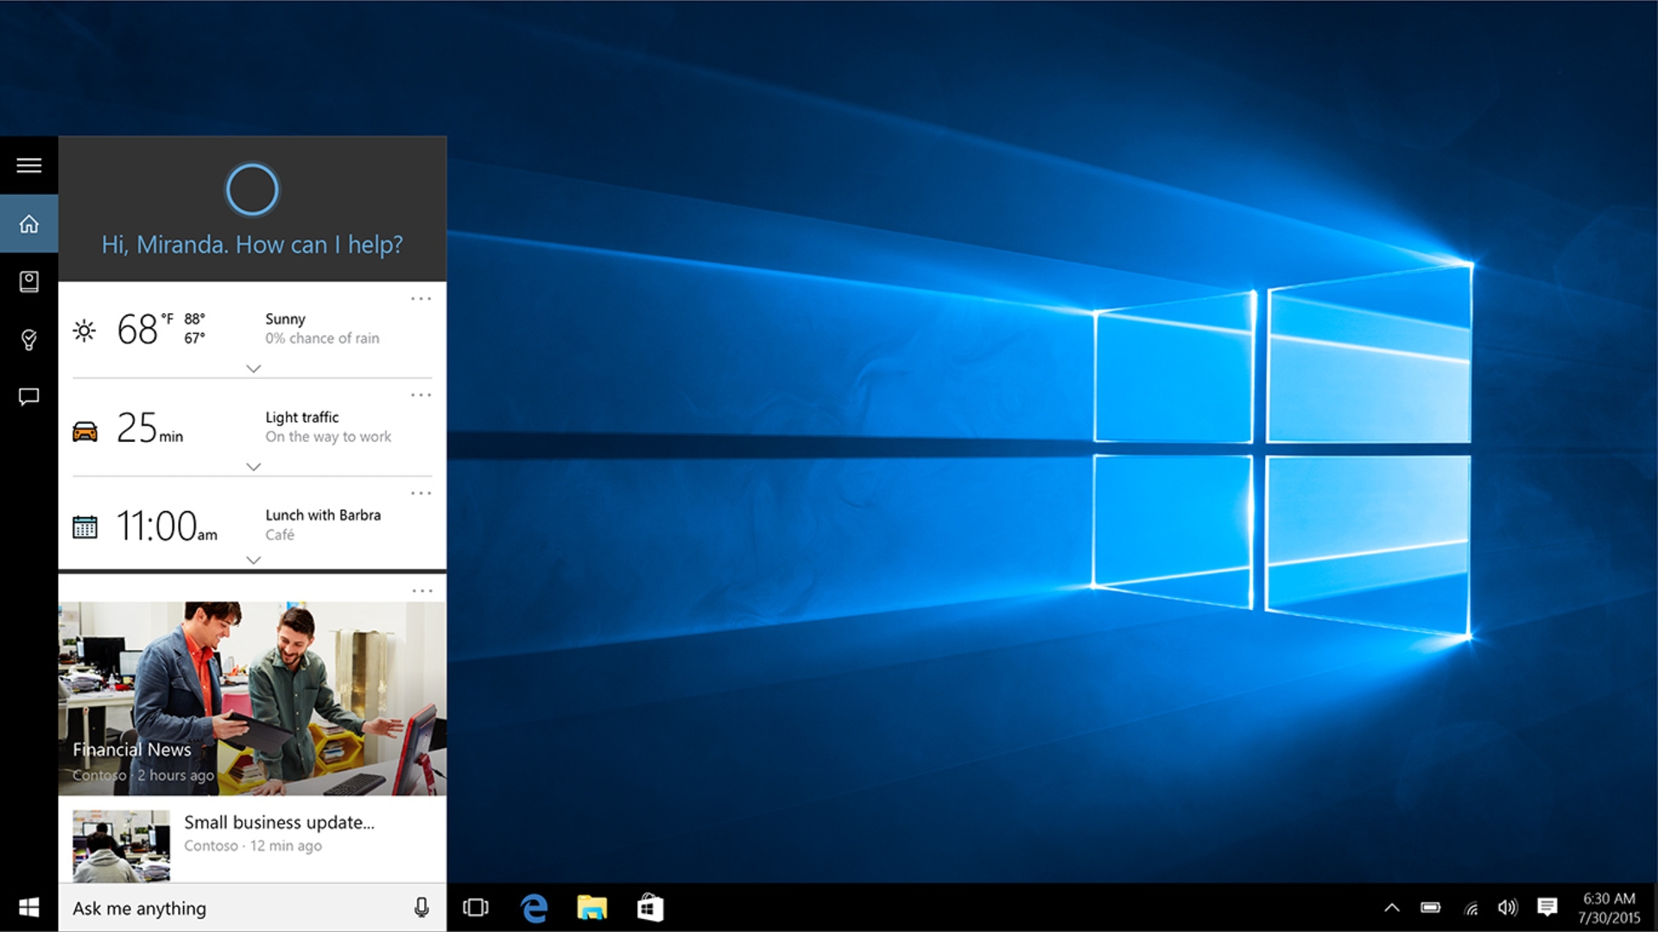Open the news feed options menu
Screen dimensions: 1658x932
click(421, 590)
